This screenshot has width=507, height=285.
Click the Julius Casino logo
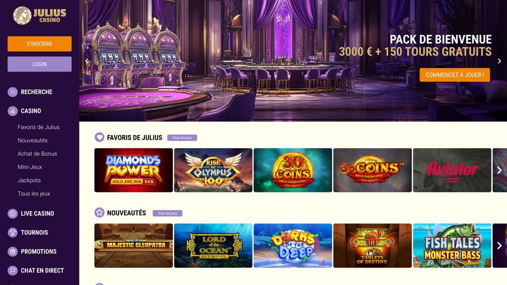click(40, 16)
